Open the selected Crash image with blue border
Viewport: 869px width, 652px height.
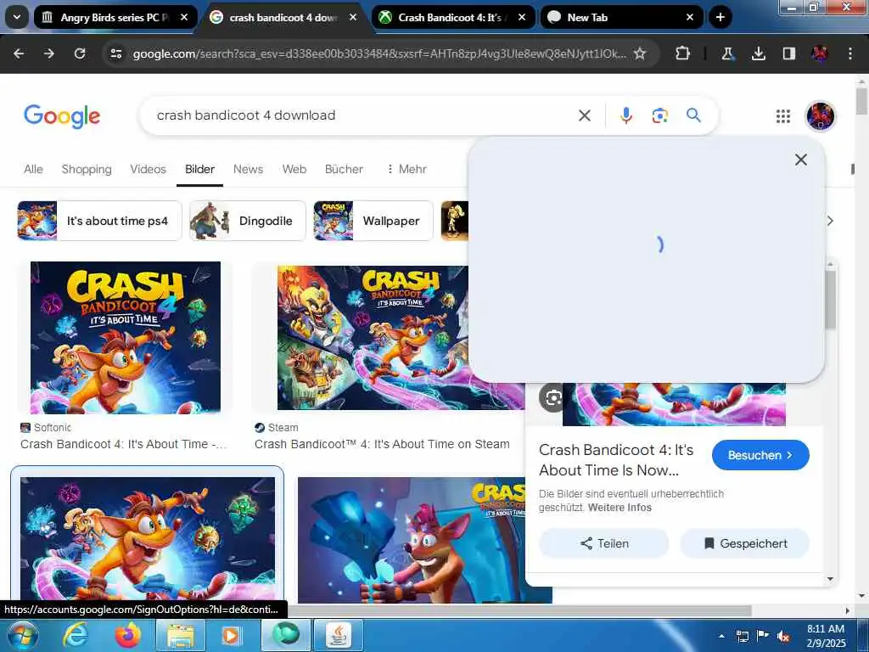[148, 539]
